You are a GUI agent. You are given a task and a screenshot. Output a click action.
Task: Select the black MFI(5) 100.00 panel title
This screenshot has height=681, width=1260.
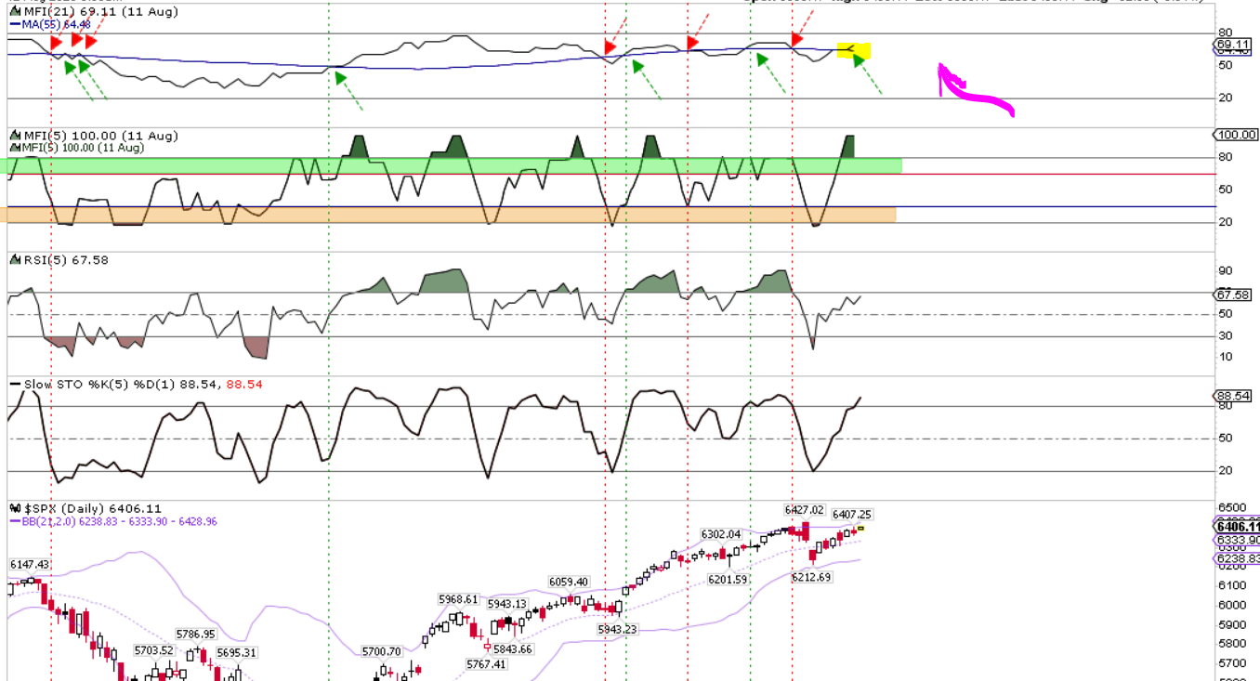pyautogui.click(x=102, y=136)
